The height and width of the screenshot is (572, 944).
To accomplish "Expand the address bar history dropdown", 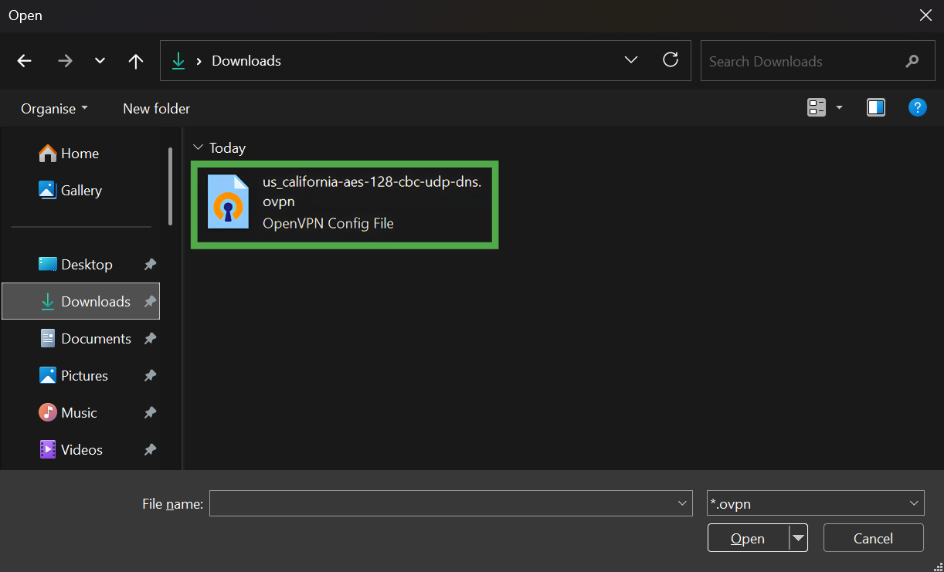I will pos(631,60).
